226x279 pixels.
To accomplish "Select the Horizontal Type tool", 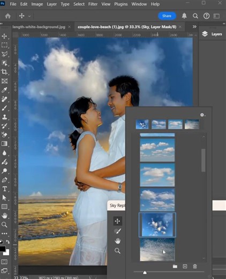I will pos(4,189).
